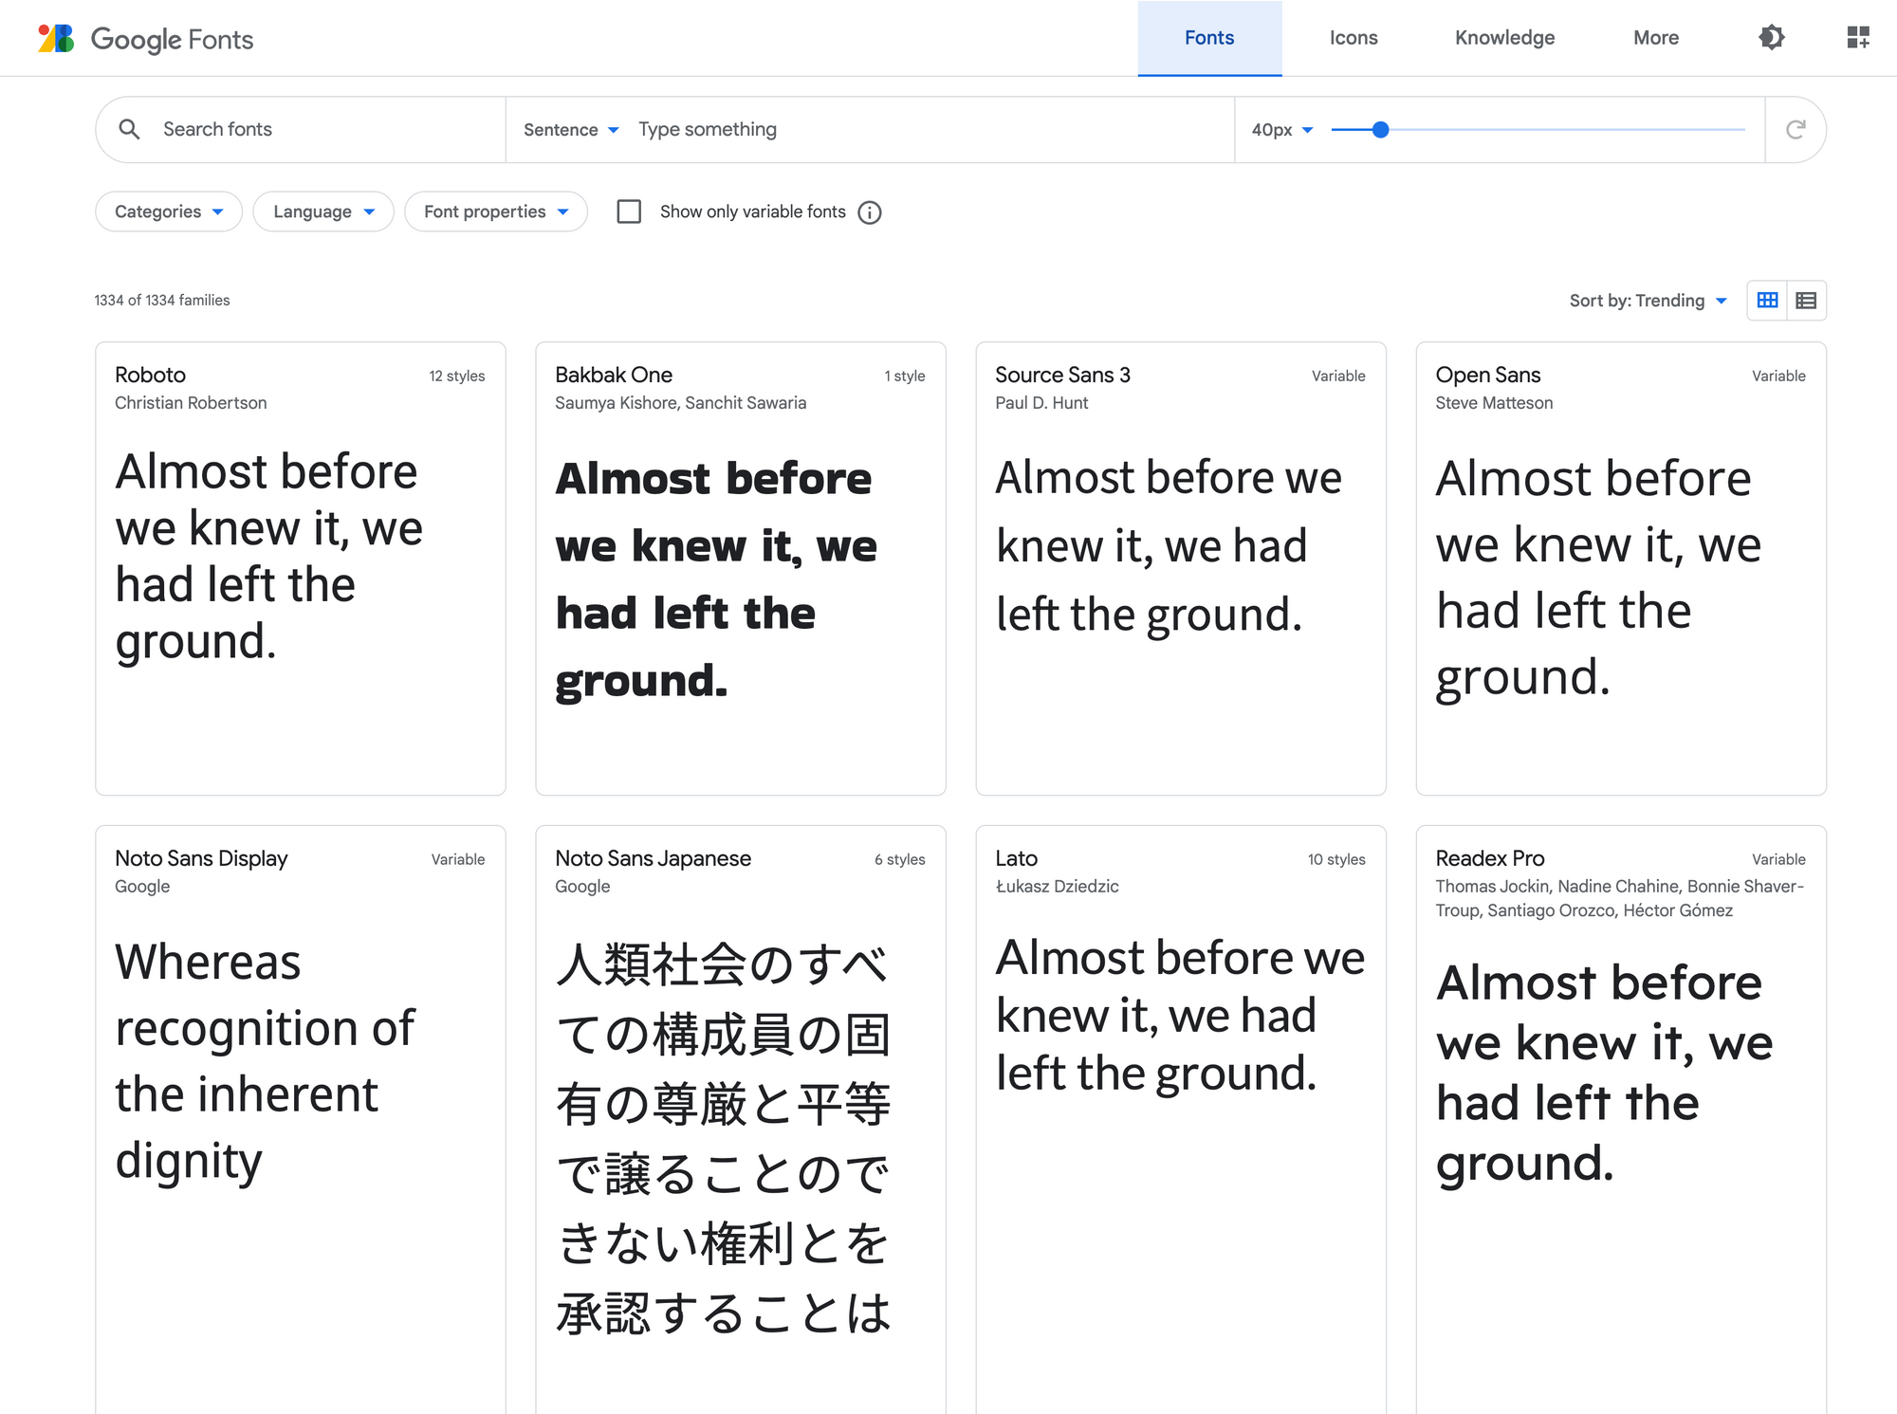Click the Search fonts input field

(297, 129)
